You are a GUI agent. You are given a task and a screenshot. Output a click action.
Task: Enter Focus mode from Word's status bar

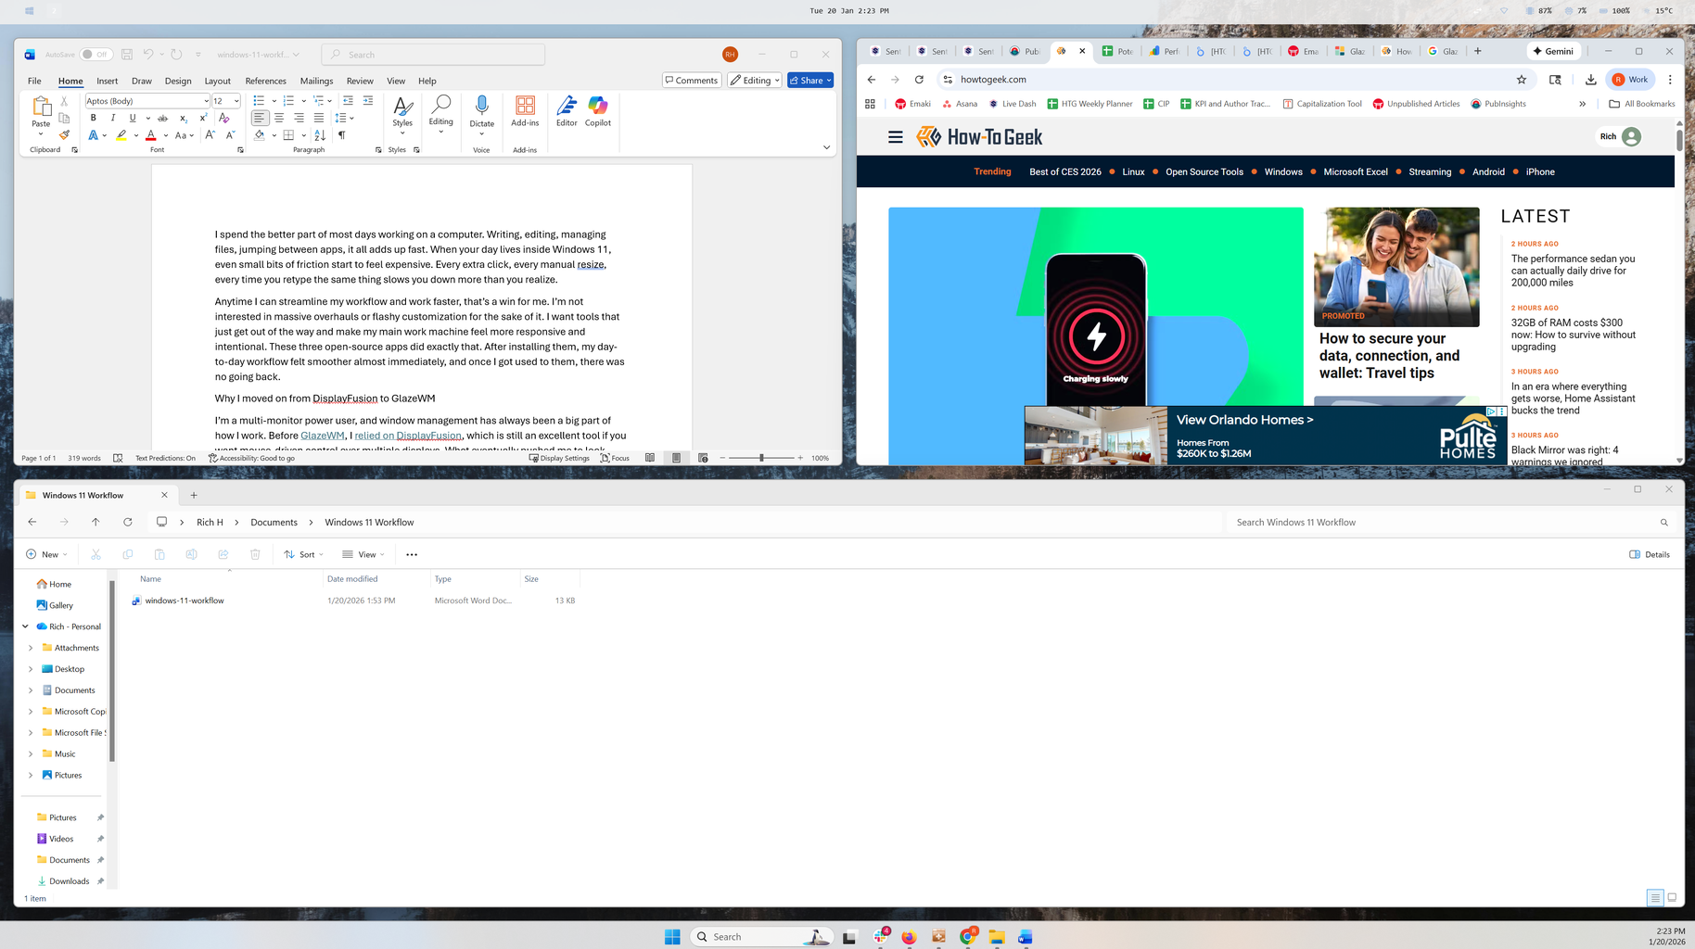click(x=616, y=457)
